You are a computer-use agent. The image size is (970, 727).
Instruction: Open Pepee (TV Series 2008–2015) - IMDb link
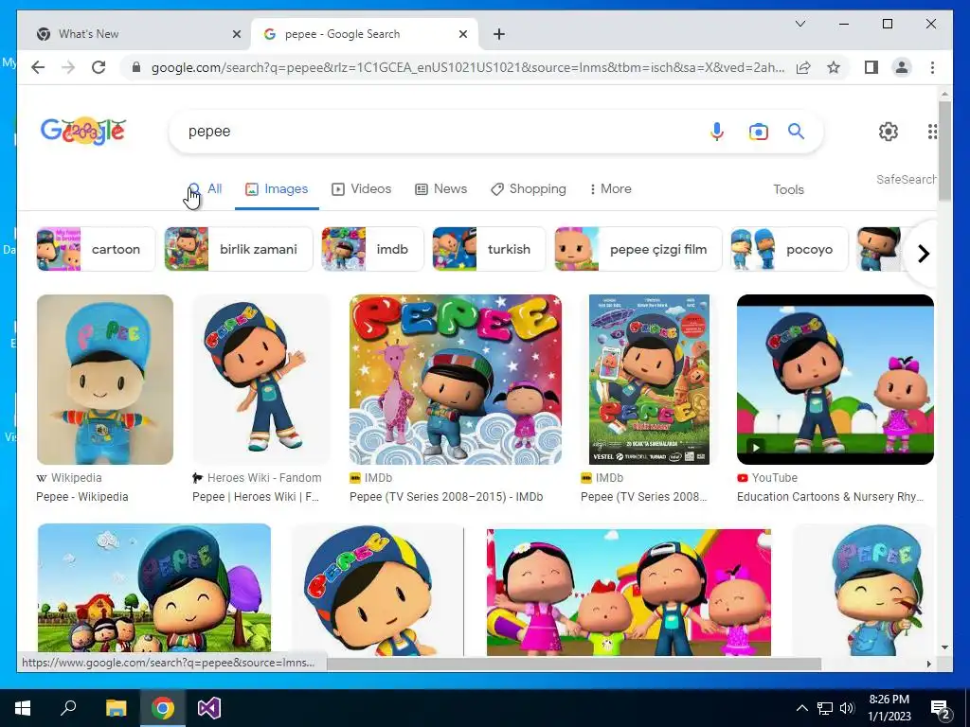(x=446, y=496)
